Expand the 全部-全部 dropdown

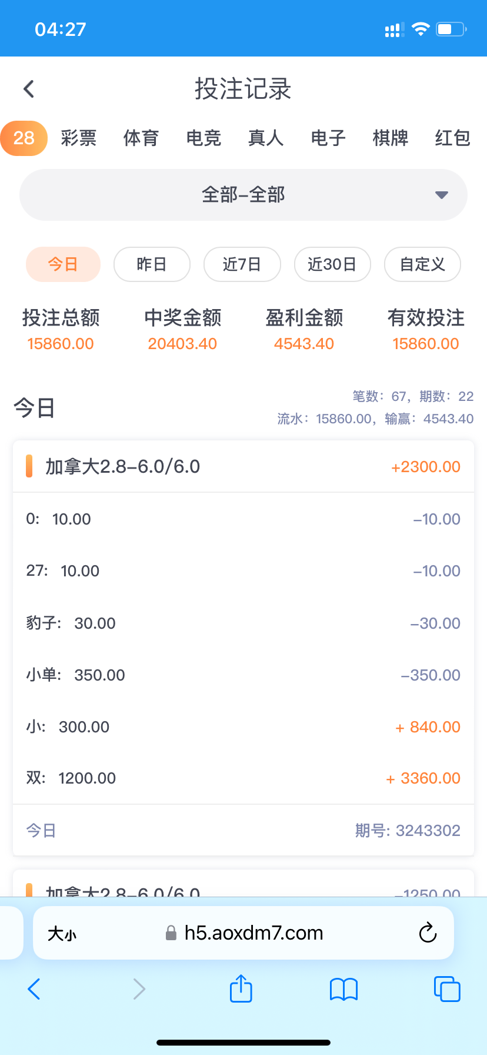point(243,195)
